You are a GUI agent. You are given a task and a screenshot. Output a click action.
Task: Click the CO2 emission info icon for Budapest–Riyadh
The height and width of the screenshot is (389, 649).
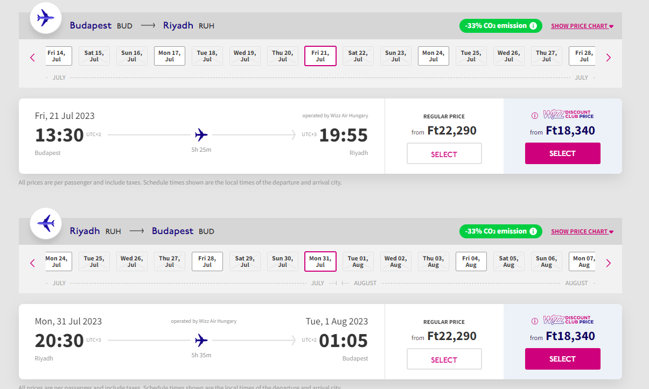click(x=533, y=26)
